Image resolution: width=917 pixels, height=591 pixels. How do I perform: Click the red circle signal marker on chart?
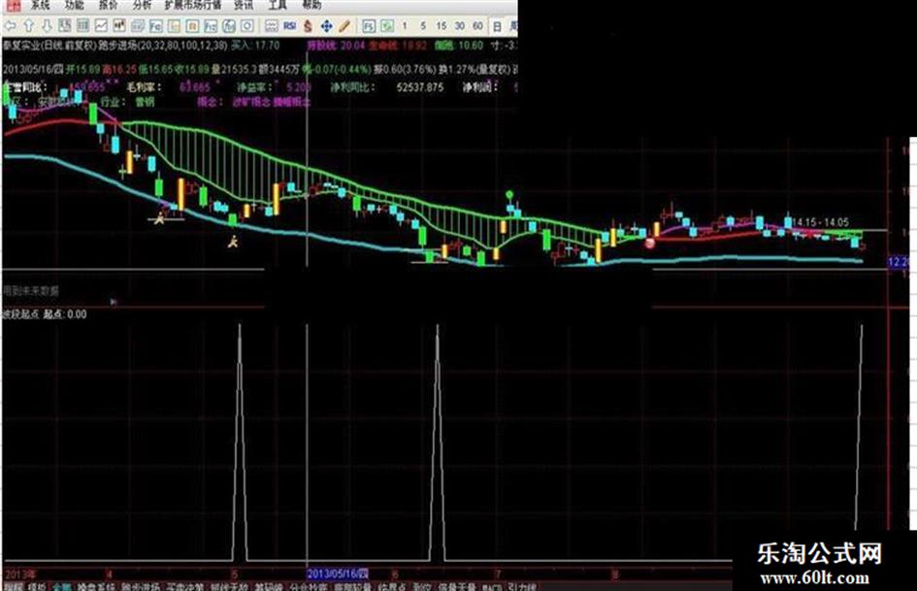[649, 243]
